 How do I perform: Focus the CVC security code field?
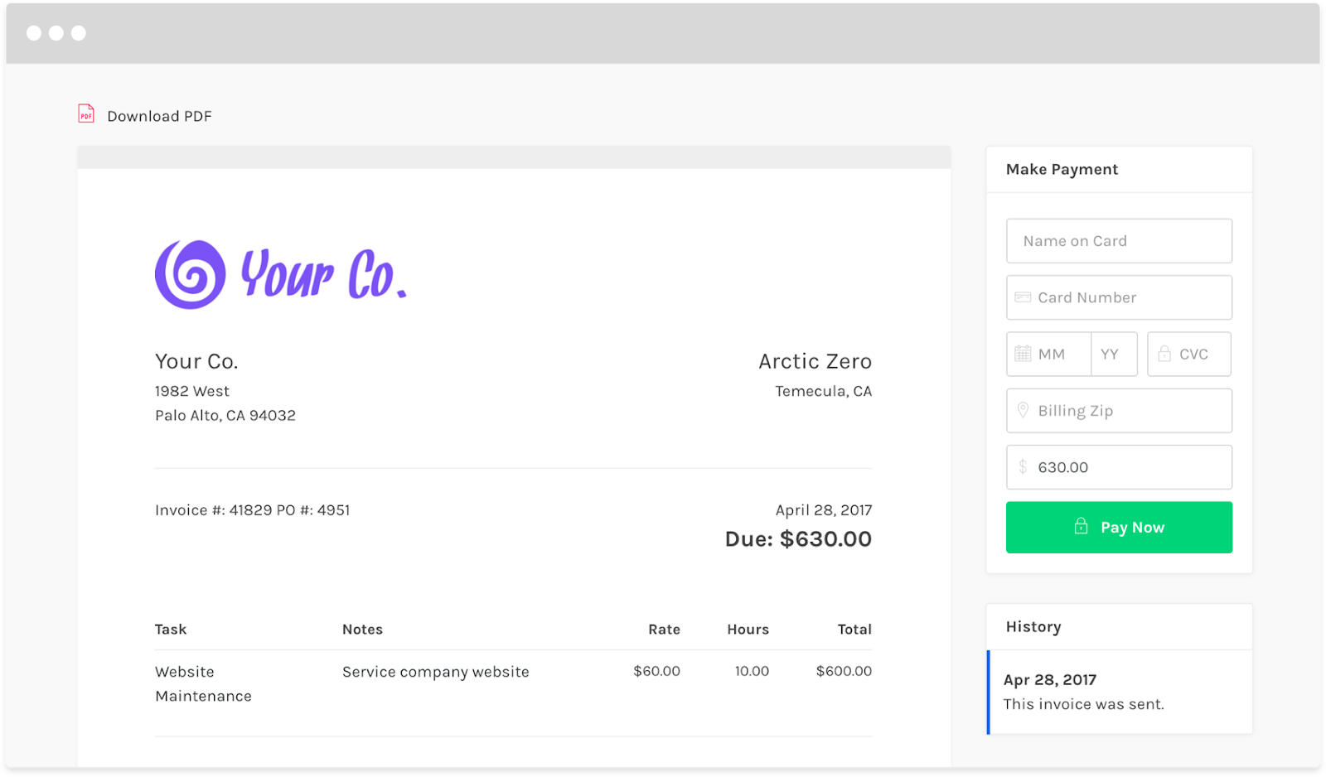(x=1189, y=354)
